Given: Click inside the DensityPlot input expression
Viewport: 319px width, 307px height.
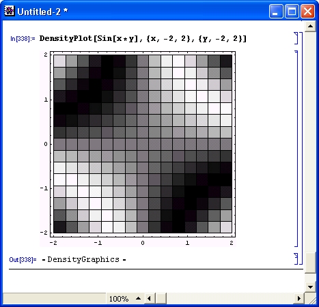Looking at the screenshot, I should click(143, 38).
